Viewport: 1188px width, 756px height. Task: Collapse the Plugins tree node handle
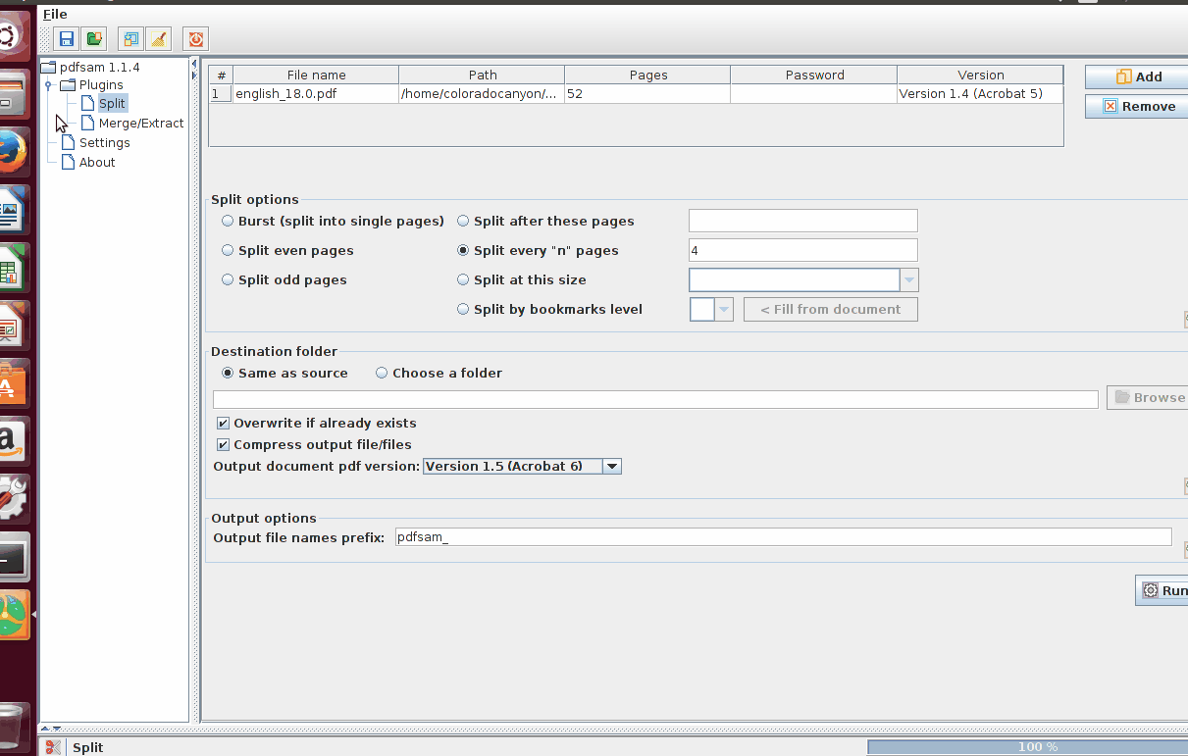[48, 85]
